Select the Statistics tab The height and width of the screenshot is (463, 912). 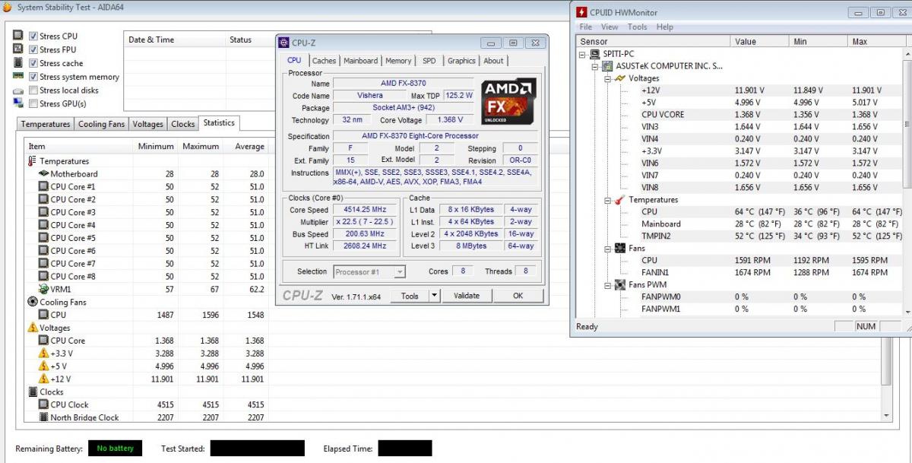[219, 122]
